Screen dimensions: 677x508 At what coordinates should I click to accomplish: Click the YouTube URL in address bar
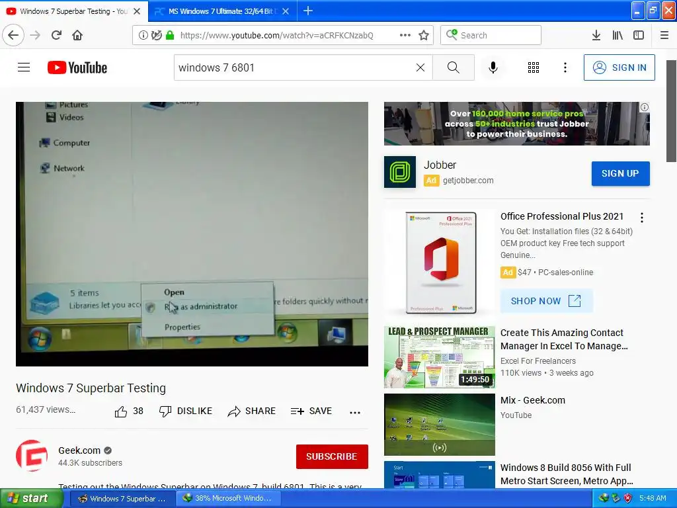click(x=277, y=36)
